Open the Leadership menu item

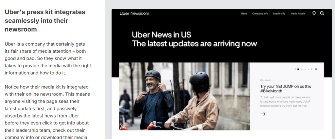(x=279, y=14)
